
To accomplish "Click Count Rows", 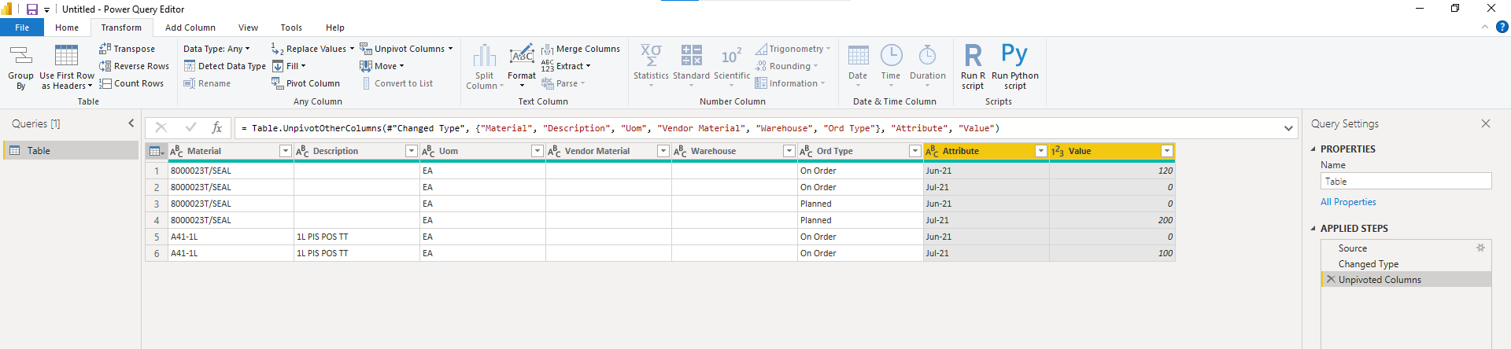I will (x=131, y=83).
